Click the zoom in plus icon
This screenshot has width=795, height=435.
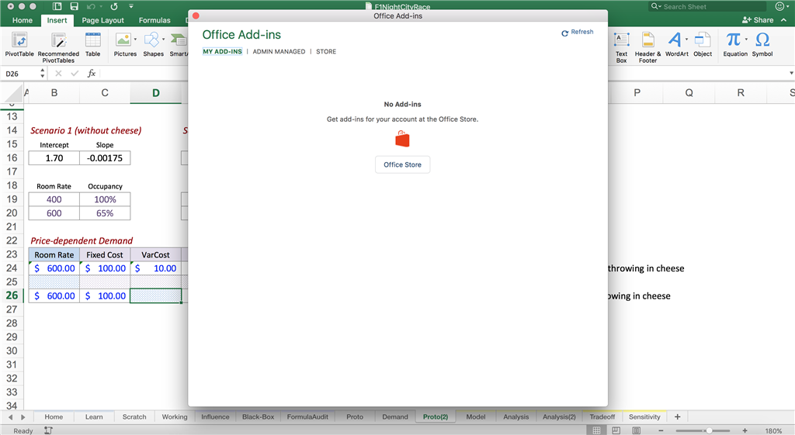pos(745,430)
